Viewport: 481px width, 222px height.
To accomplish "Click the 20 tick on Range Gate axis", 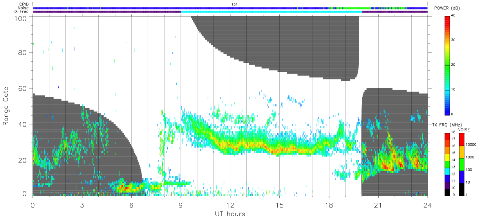I will pyautogui.click(x=23, y=161).
